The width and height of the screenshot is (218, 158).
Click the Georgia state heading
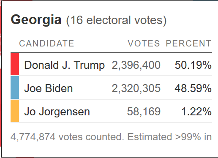(x=36, y=20)
